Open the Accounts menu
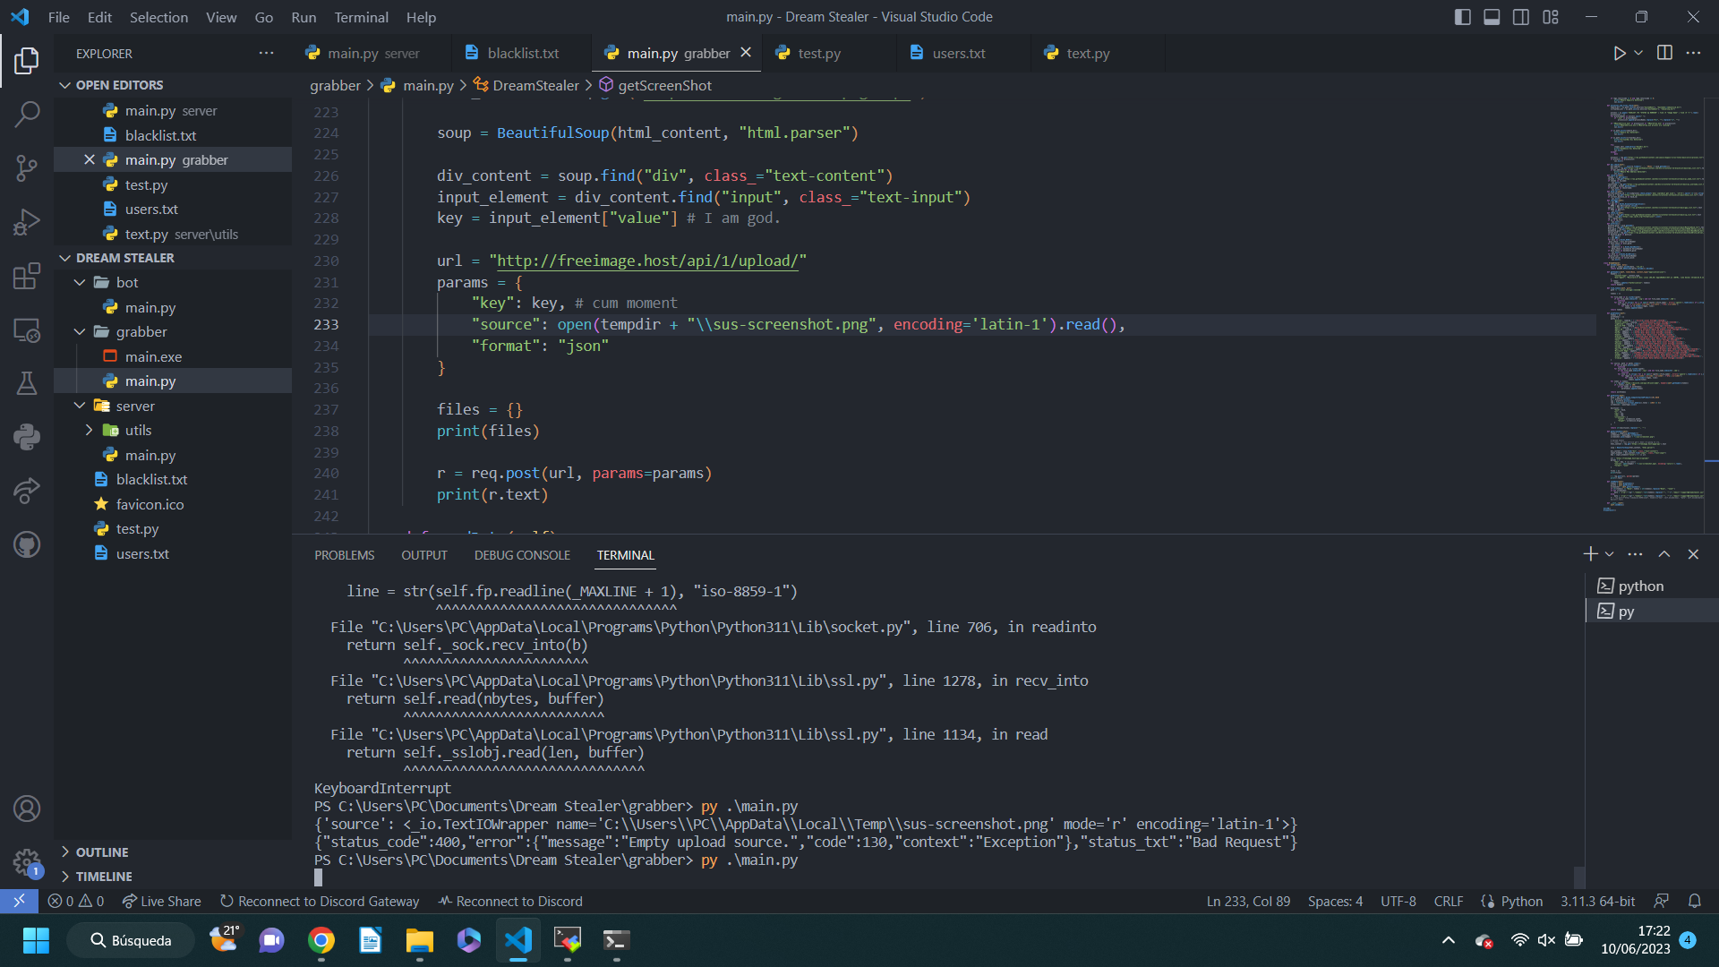The image size is (1719, 967). [x=27, y=809]
